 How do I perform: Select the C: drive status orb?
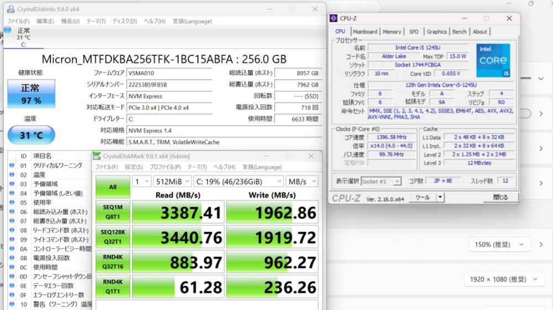[8, 30]
